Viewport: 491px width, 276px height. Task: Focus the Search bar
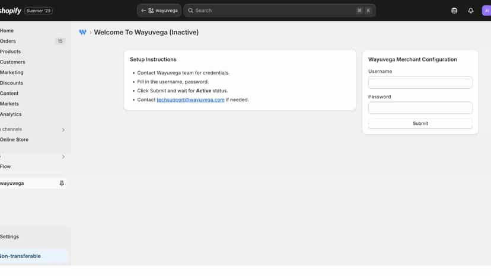[279, 11]
